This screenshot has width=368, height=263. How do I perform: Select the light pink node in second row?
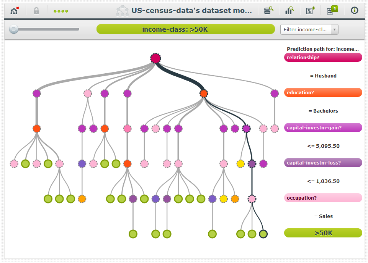(88, 94)
